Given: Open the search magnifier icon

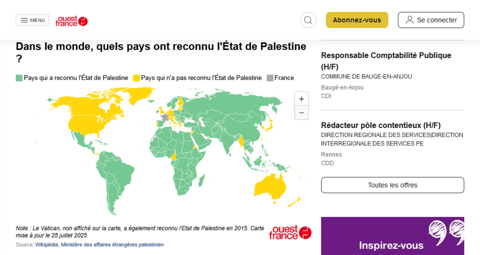Looking at the screenshot, I should pyautogui.click(x=308, y=20).
